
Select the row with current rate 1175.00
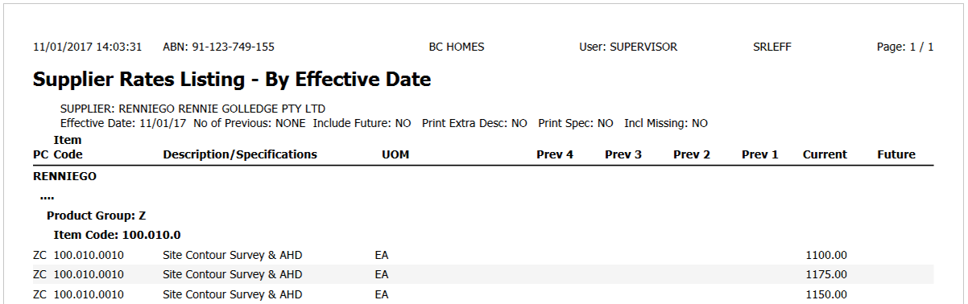(x=483, y=274)
